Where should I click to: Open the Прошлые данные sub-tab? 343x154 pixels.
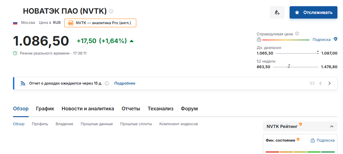coord(97,124)
